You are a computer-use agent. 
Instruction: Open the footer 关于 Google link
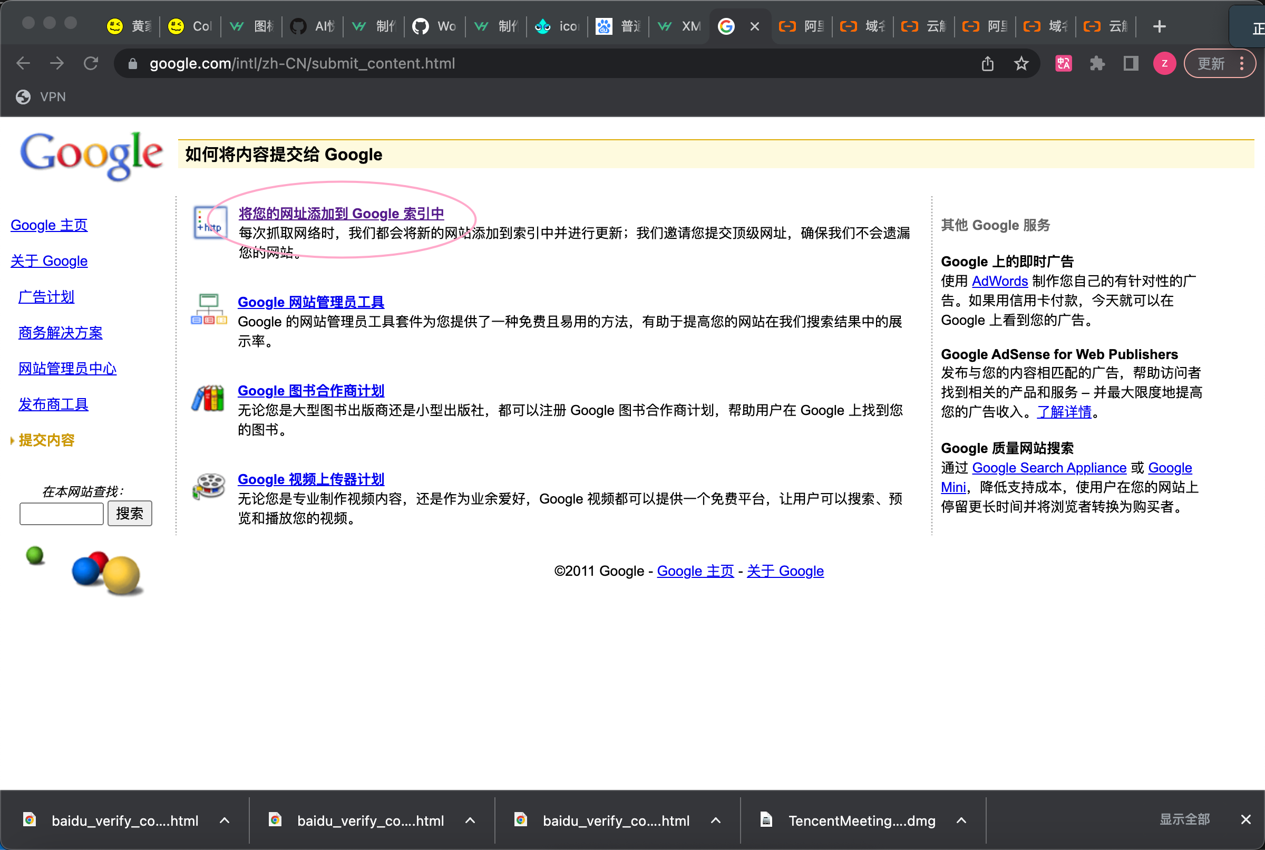[x=785, y=571]
